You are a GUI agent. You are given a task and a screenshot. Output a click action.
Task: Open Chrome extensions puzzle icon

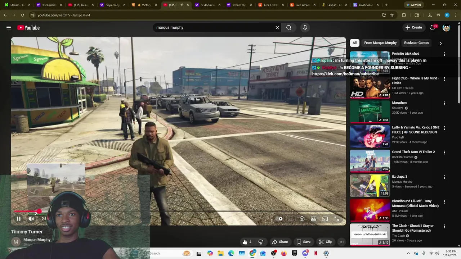click(x=404, y=15)
